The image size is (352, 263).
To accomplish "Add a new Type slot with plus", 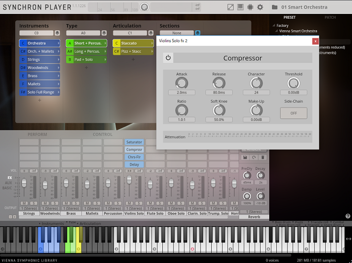I will (x=86, y=68).
